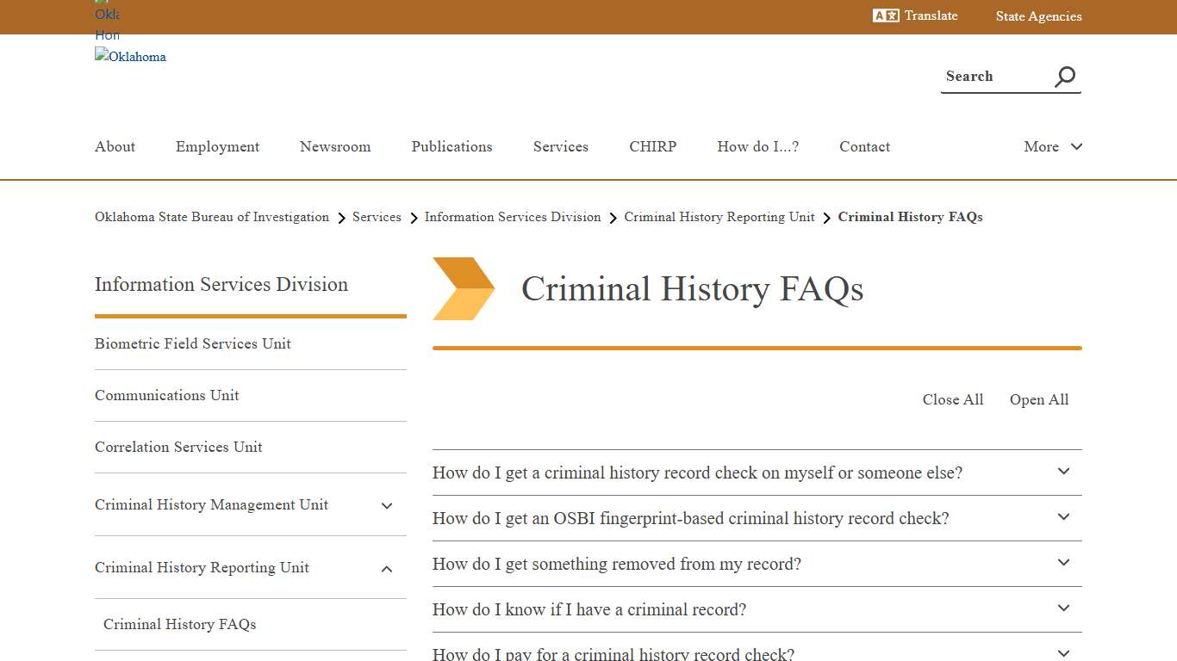Click the State Agencies link

(x=1038, y=16)
